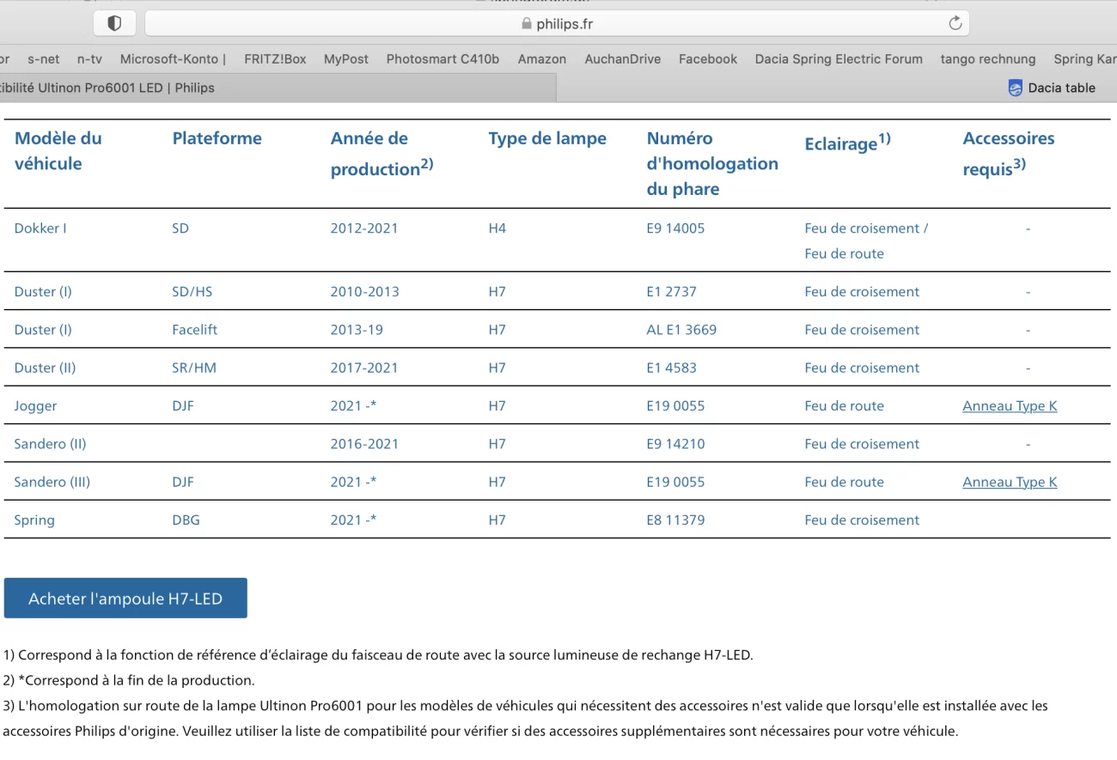Select the Spring model cell

(x=34, y=520)
